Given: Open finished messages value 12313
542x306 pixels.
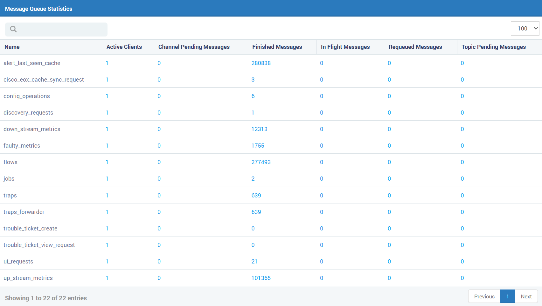Looking at the screenshot, I should (259, 129).
